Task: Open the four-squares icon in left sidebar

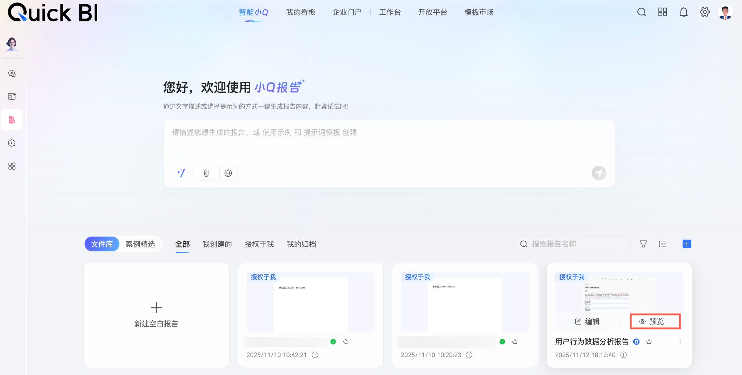Action: click(x=12, y=166)
